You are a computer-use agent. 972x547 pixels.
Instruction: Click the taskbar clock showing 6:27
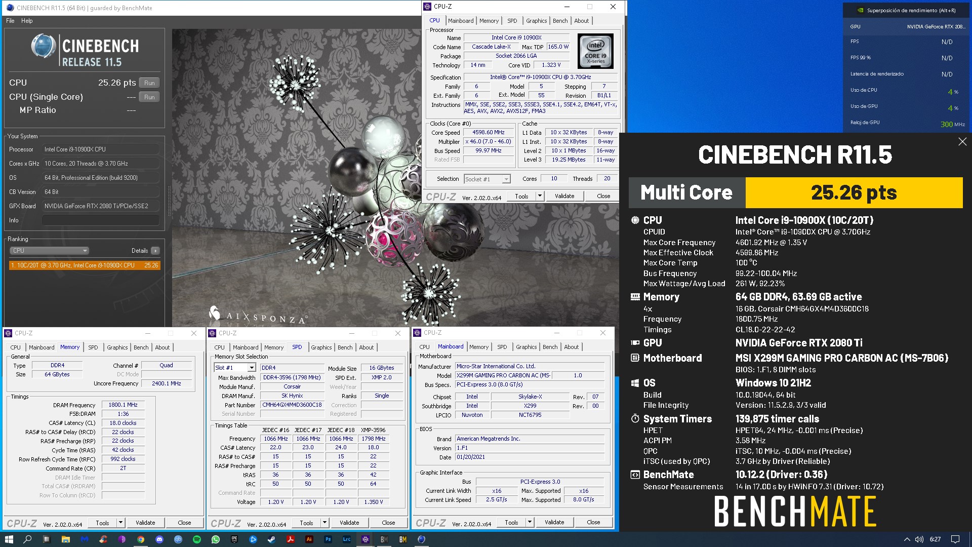coord(936,539)
